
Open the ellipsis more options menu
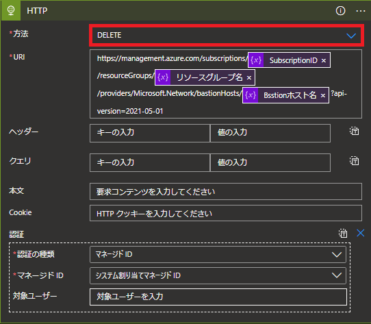360,11
